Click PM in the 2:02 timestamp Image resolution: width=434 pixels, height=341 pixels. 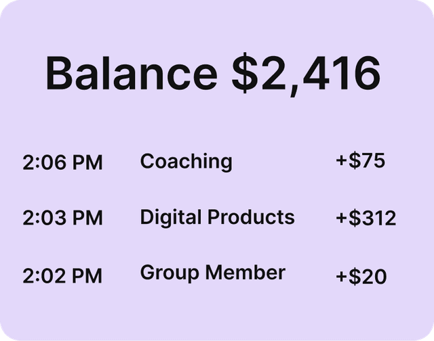[87, 275]
